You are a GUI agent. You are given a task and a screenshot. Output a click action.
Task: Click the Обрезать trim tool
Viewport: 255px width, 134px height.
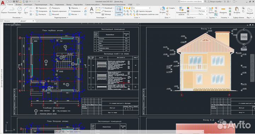click(x=73, y=8)
